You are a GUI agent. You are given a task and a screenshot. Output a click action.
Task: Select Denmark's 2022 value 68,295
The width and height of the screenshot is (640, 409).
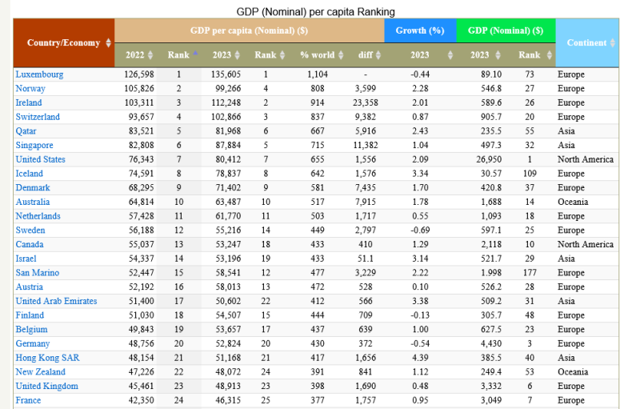point(142,188)
